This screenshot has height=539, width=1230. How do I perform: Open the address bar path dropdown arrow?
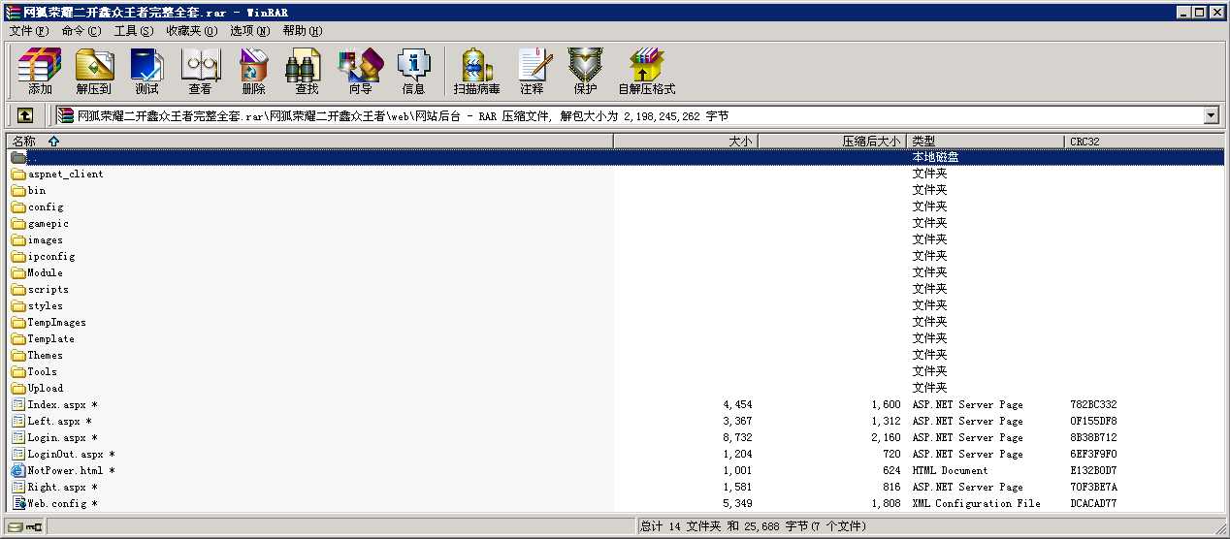pyautogui.click(x=1211, y=116)
